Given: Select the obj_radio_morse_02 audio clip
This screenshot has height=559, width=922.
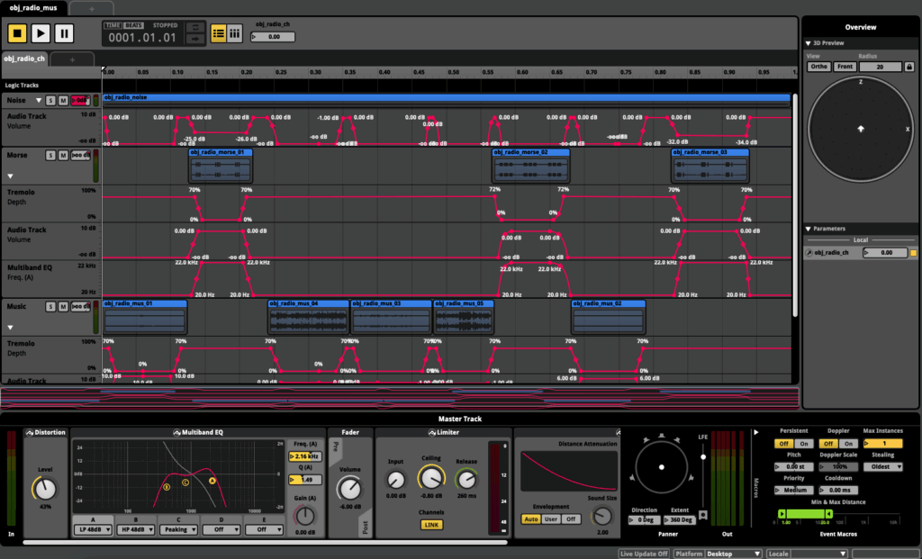Looking at the screenshot, I should click(x=531, y=167).
